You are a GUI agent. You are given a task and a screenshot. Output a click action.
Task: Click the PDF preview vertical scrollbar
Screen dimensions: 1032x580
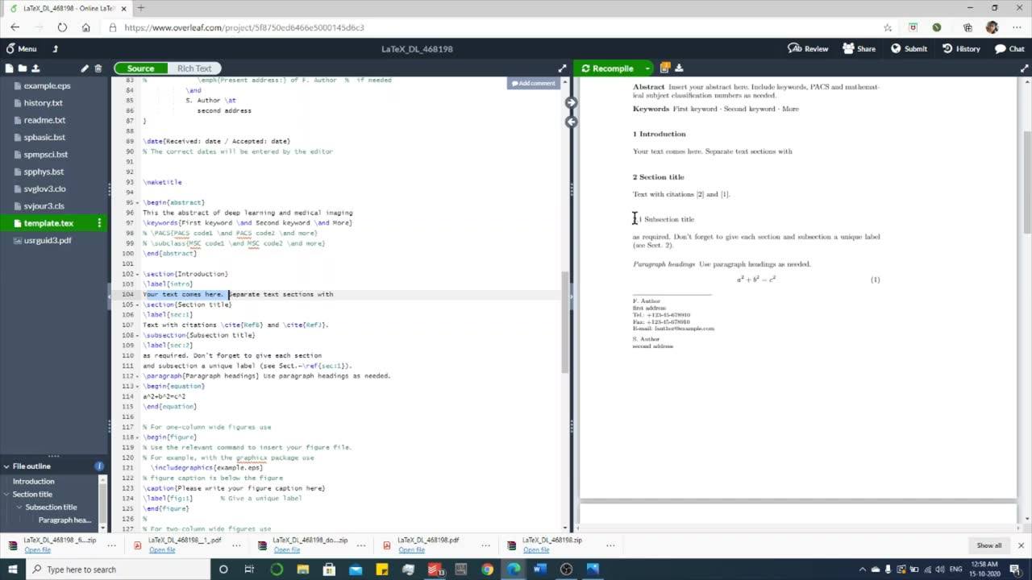point(1026,290)
